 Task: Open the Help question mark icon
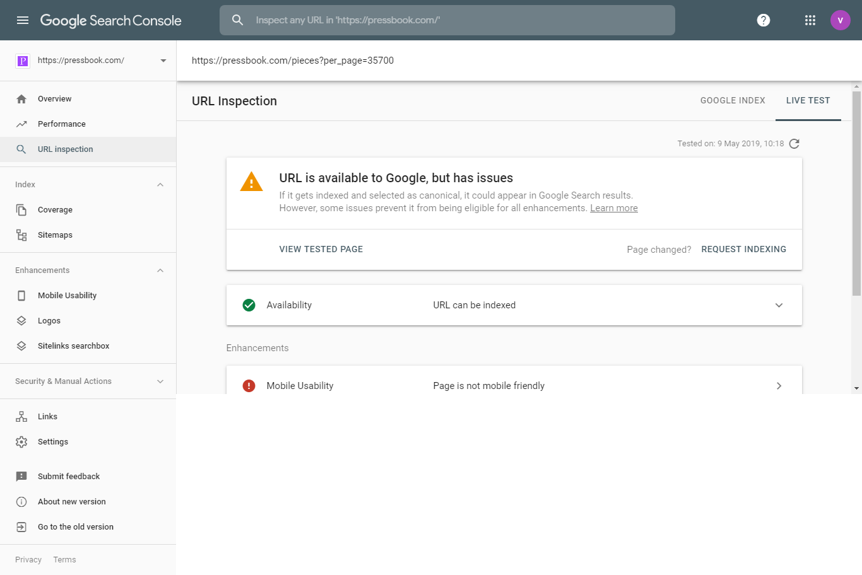pos(764,20)
